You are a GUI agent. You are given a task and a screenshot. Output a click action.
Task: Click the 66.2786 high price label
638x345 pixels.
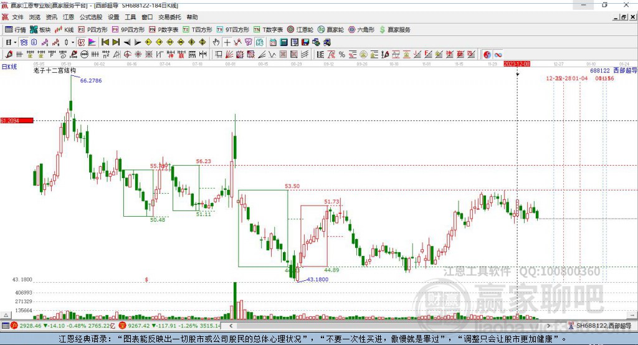click(91, 80)
